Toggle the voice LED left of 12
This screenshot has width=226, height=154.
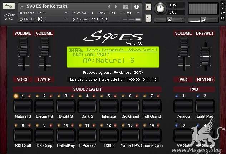pyautogui.click(x=102, y=125)
